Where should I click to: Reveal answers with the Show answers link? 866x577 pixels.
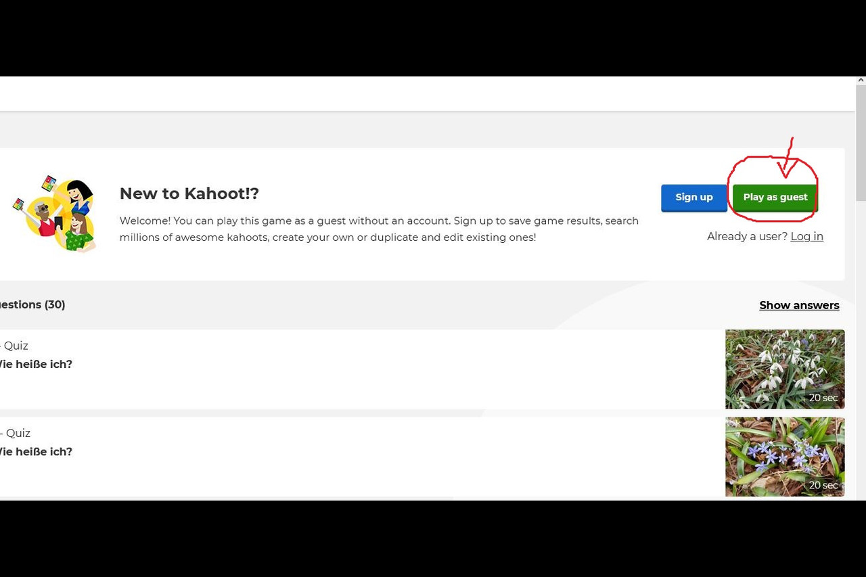799,305
